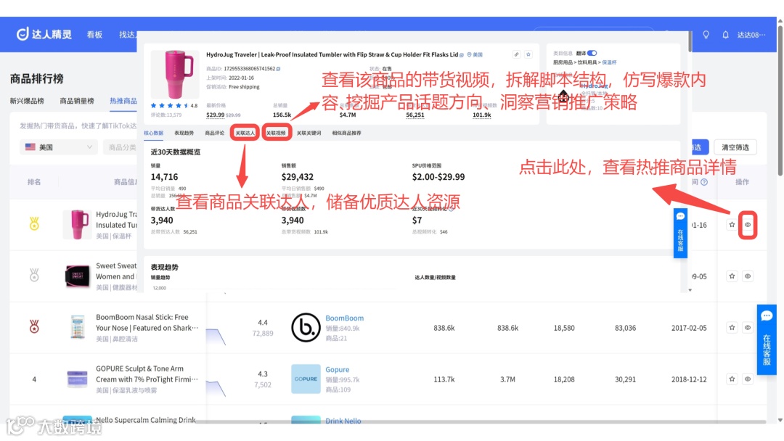
Task: Click the blue 筛选 button
Action: pyautogui.click(x=699, y=147)
